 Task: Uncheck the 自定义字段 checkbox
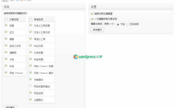[x=6, y=46]
